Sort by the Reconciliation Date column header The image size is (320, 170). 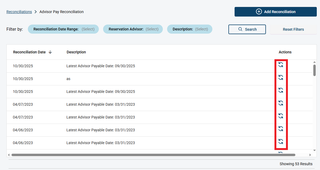[29, 52]
